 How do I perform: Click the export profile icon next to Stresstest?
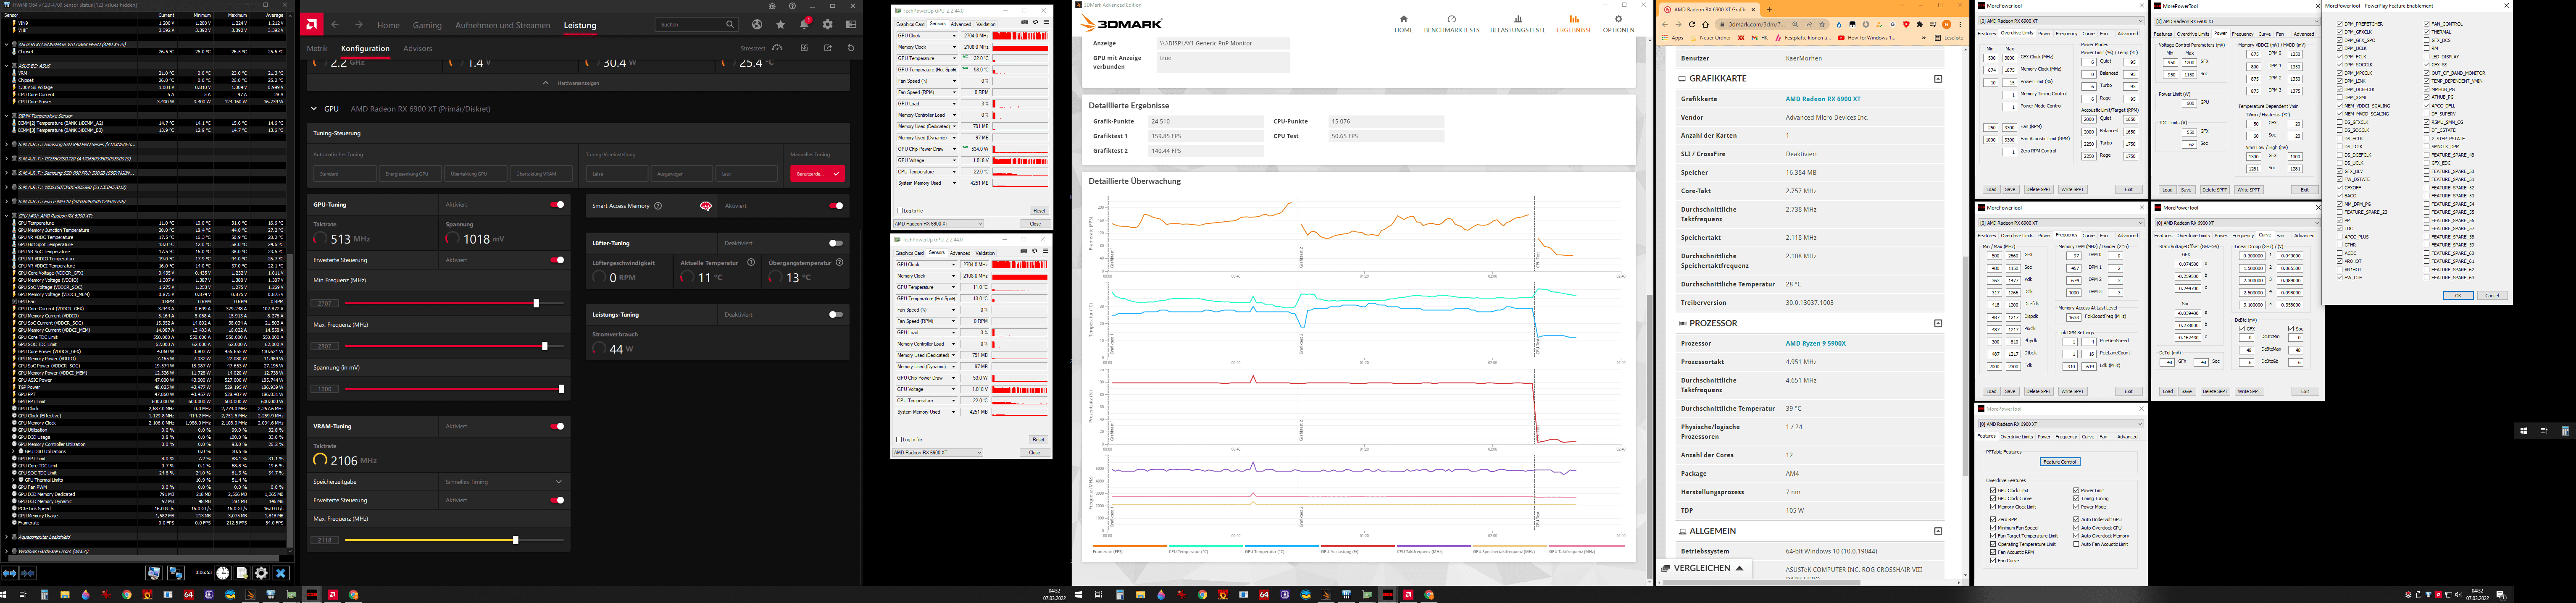(x=828, y=48)
